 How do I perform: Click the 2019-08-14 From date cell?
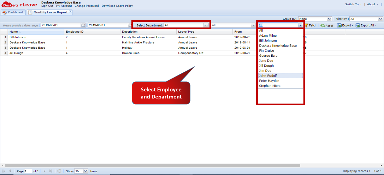click(x=242, y=43)
